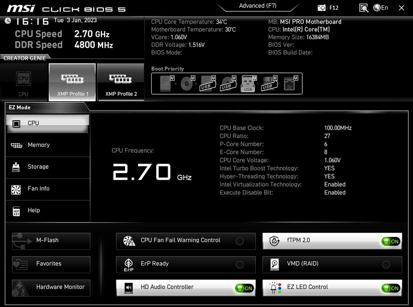413x307 pixels.
Task: Select the USB optical drive boot device icon
Action: 229,83
